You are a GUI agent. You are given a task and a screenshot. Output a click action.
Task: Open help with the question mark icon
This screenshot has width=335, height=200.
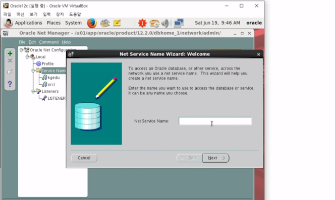pos(10,84)
